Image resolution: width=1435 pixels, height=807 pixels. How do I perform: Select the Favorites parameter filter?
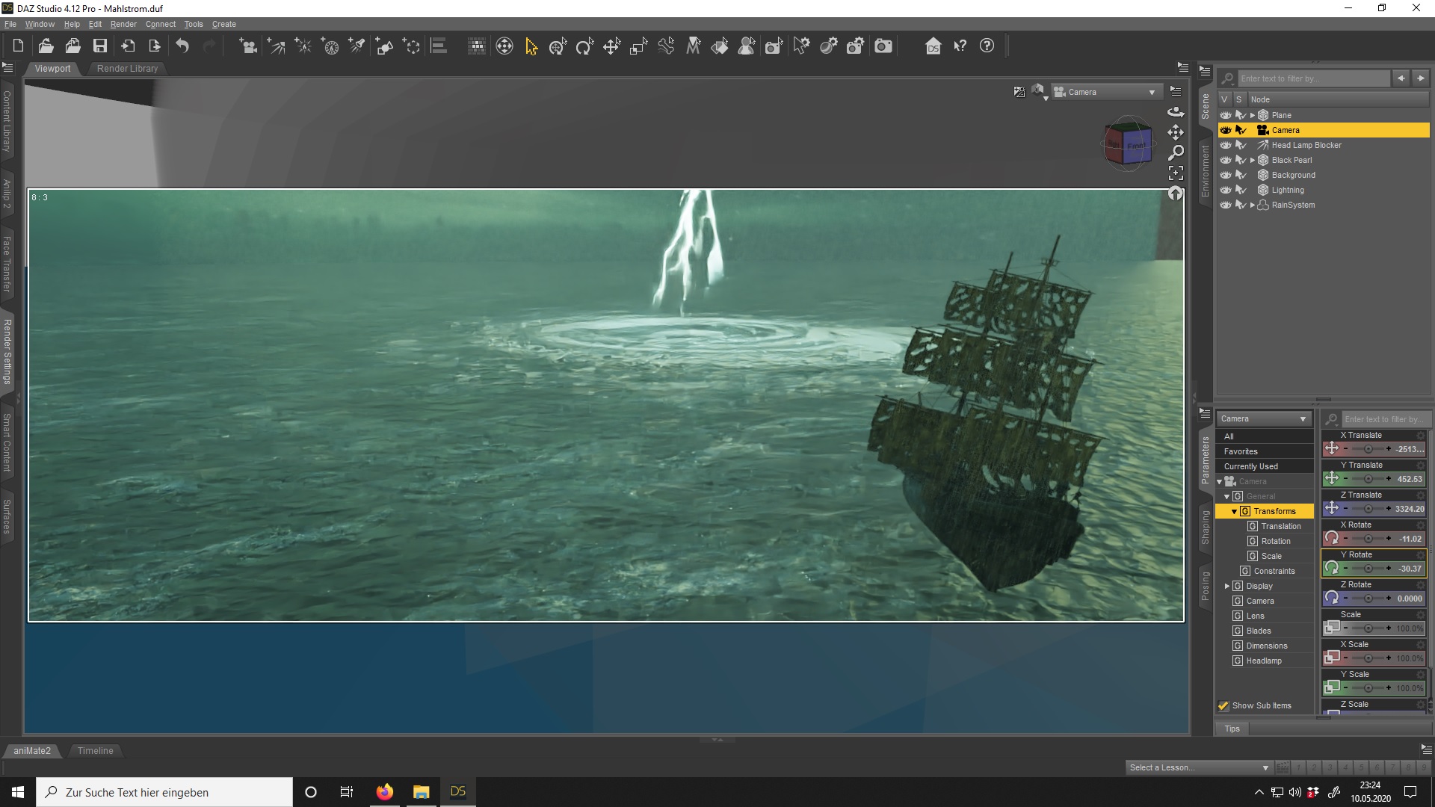coord(1241,451)
